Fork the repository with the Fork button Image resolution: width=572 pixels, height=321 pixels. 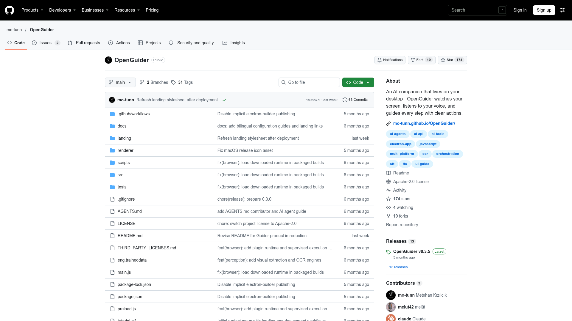pos(422,60)
